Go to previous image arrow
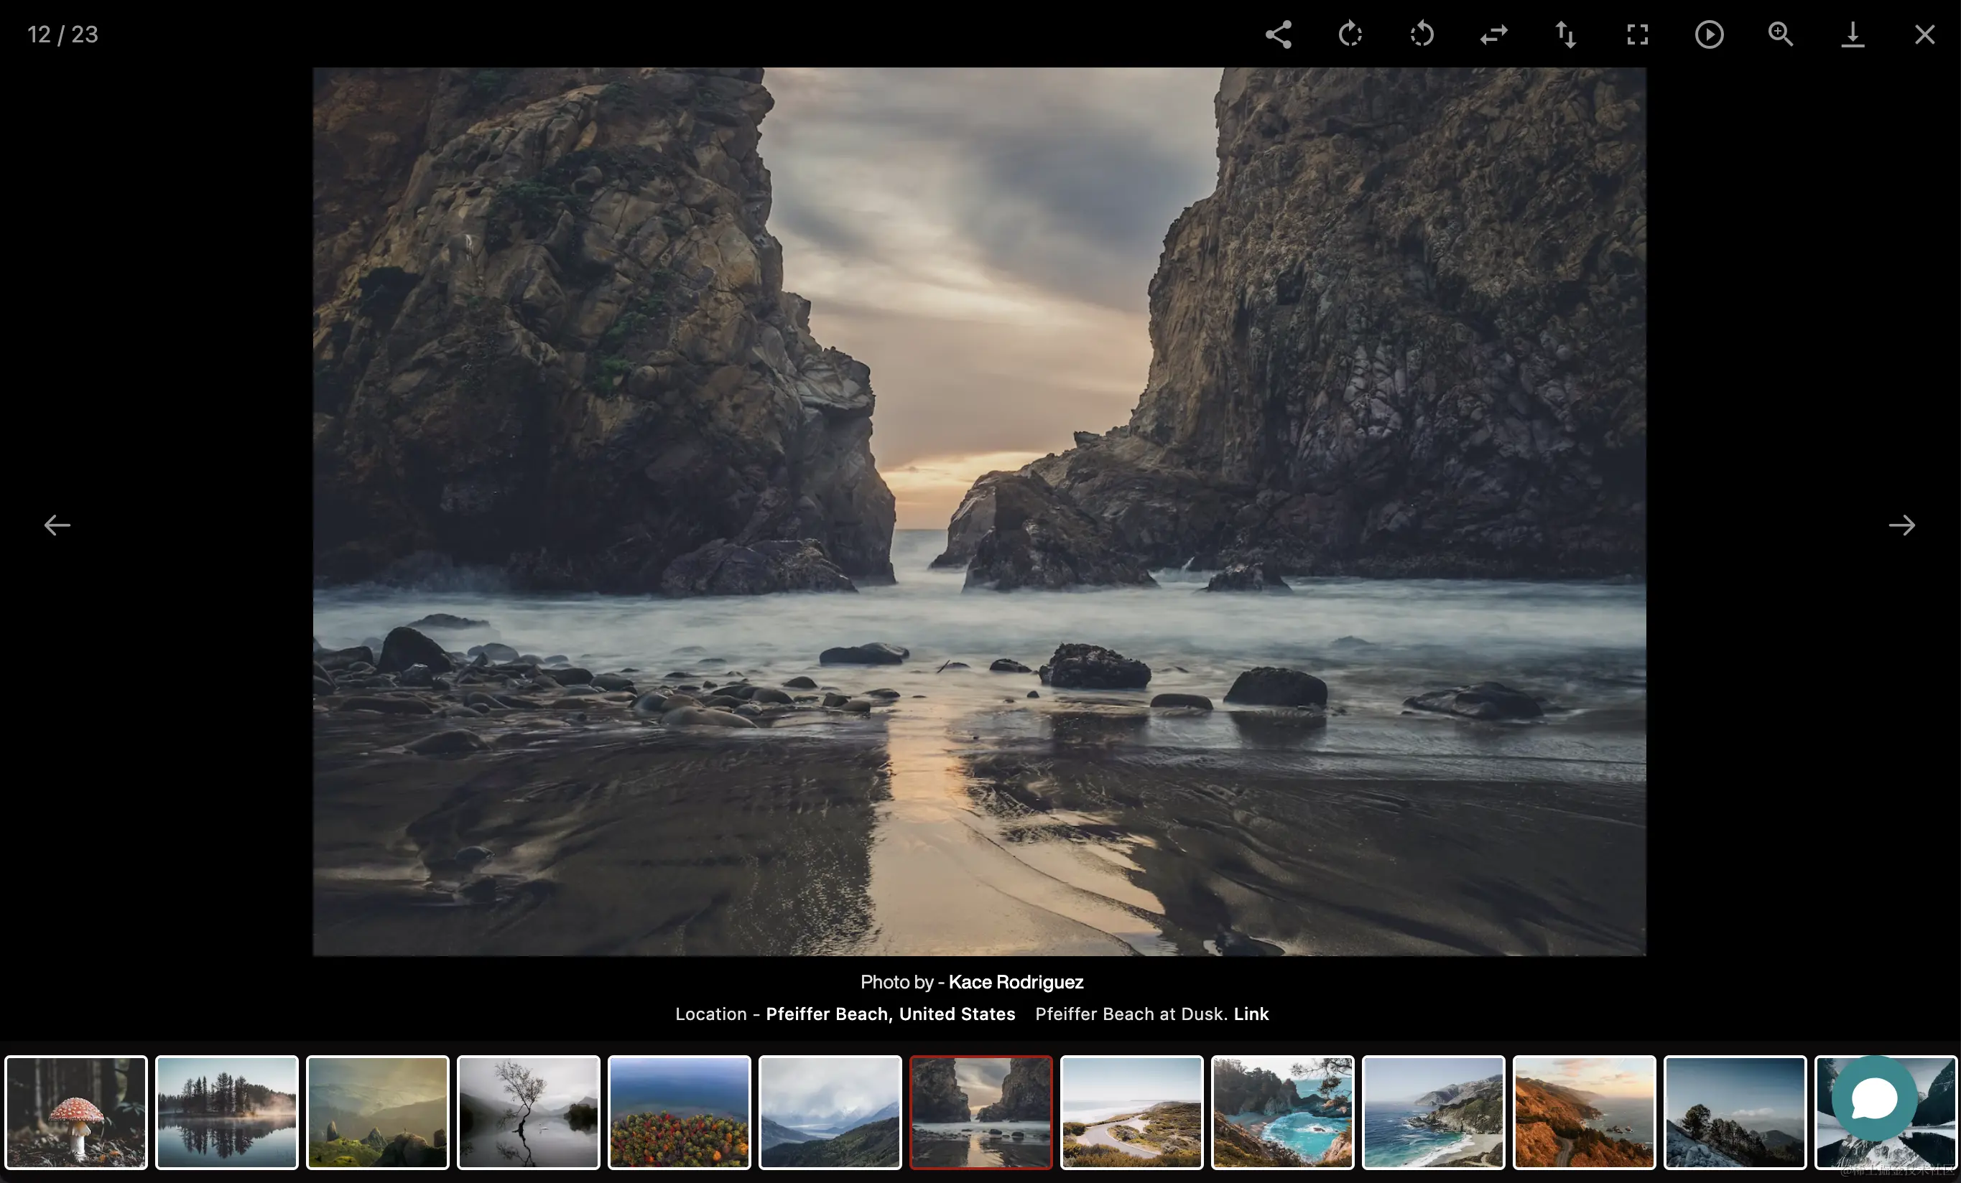Image resolution: width=1961 pixels, height=1183 pixels. pos(57,525)
